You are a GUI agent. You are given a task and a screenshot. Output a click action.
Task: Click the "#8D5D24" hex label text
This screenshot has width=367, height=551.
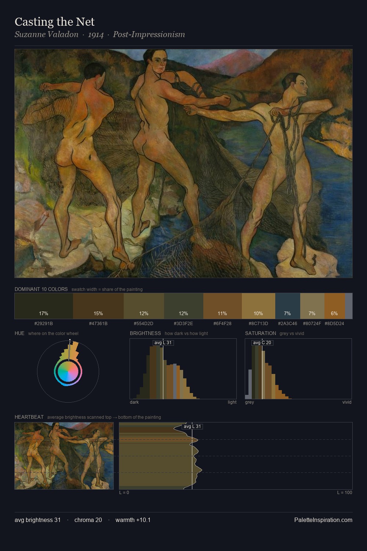pyautogui.click(x=334, y=324)
